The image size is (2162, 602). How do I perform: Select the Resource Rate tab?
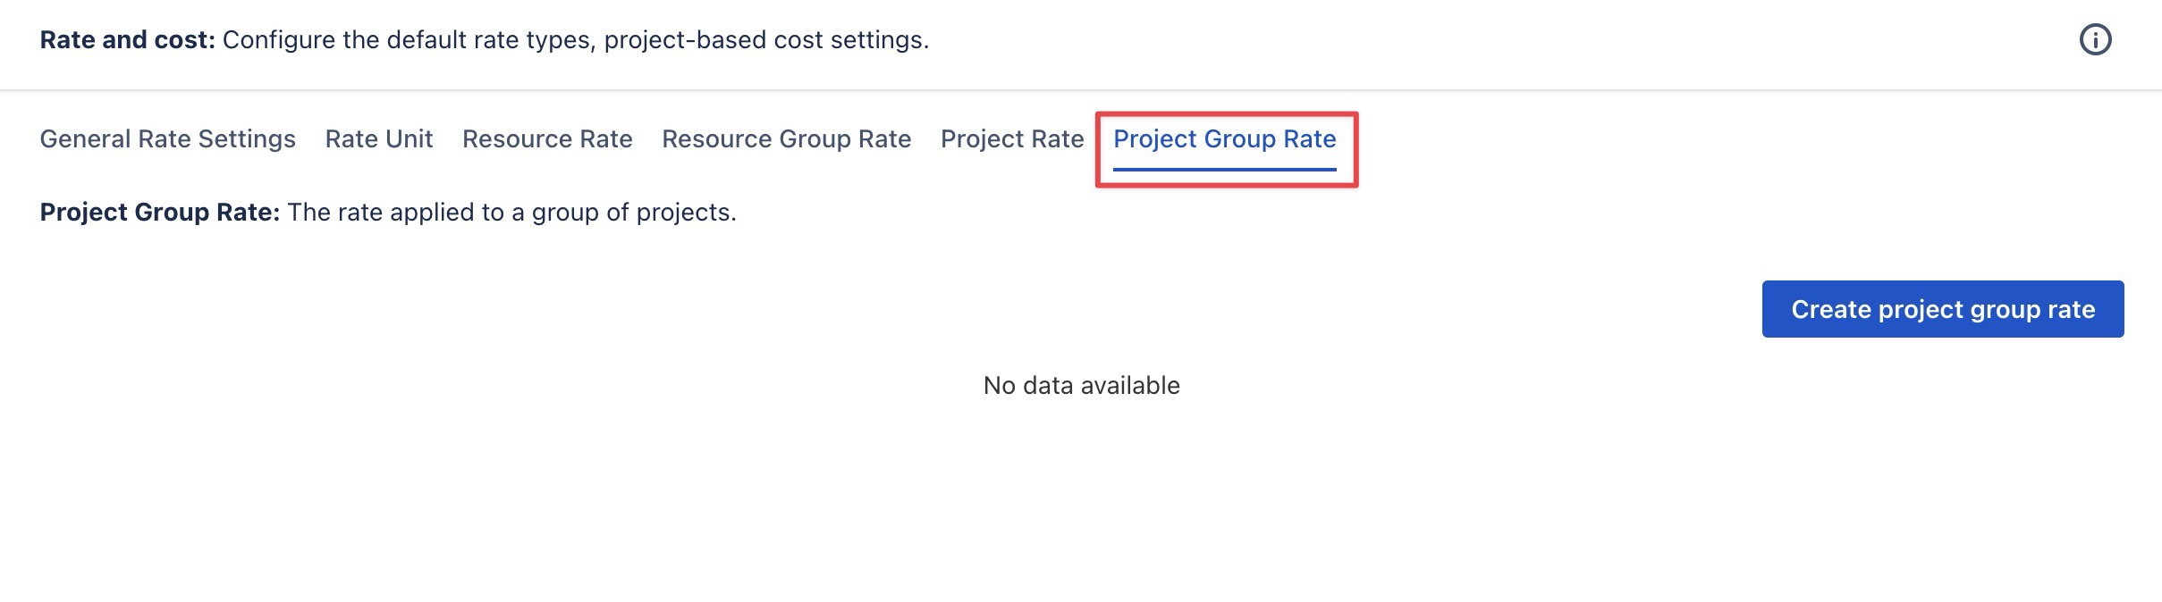(x=547, y=139)
